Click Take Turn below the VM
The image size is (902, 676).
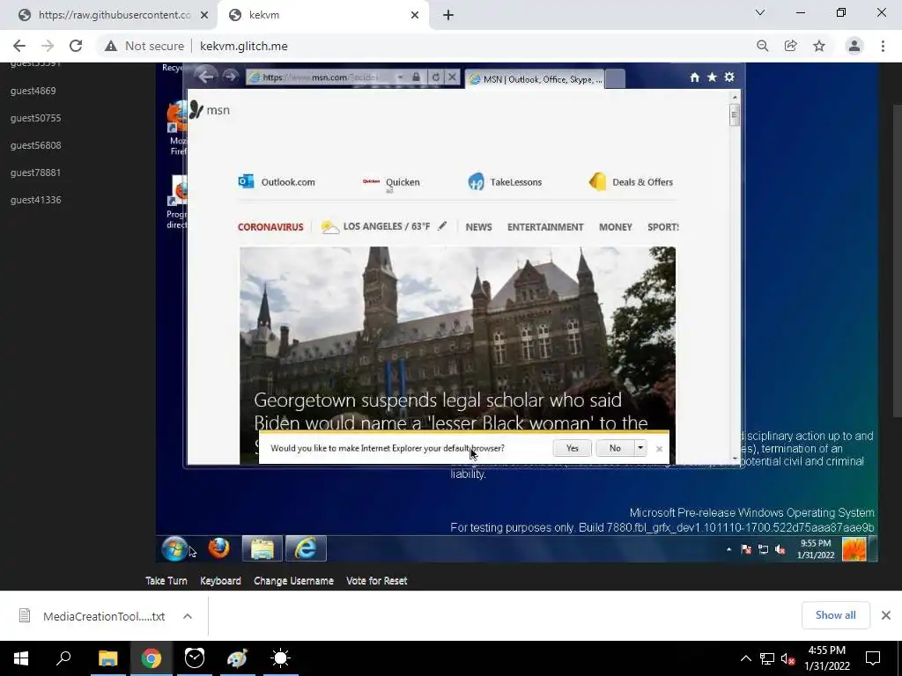point(166,581)
